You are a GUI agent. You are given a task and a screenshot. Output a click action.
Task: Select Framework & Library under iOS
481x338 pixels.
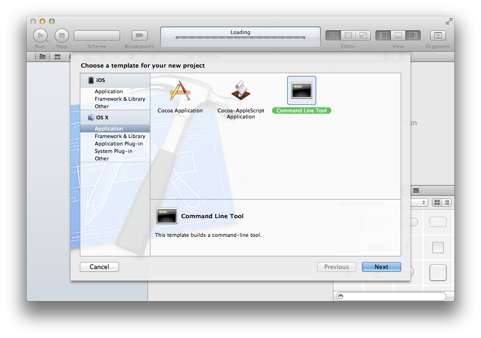point(115,99)
